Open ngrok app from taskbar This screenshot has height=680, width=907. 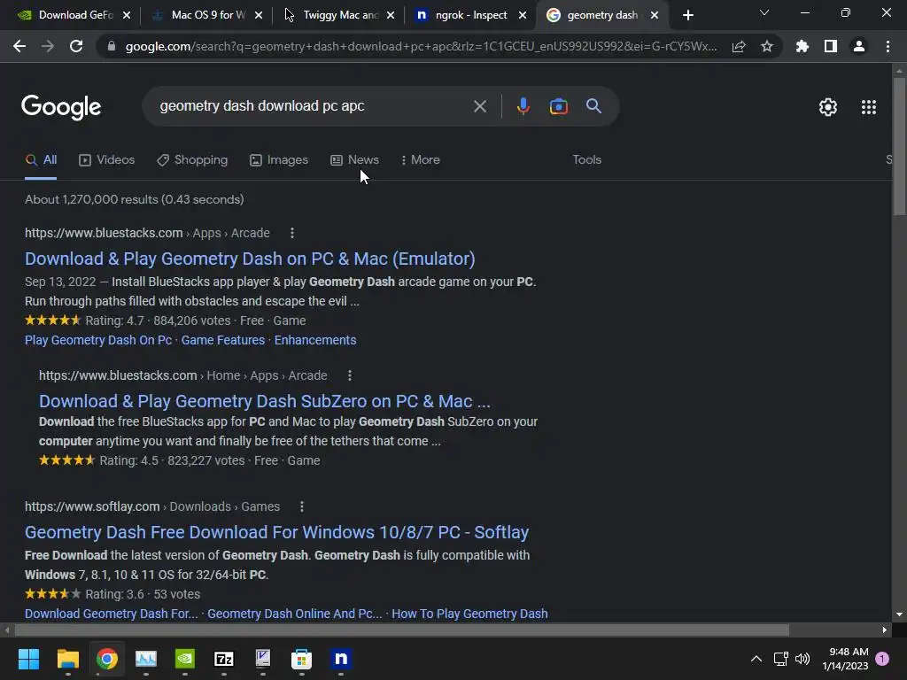pos(341,659)
